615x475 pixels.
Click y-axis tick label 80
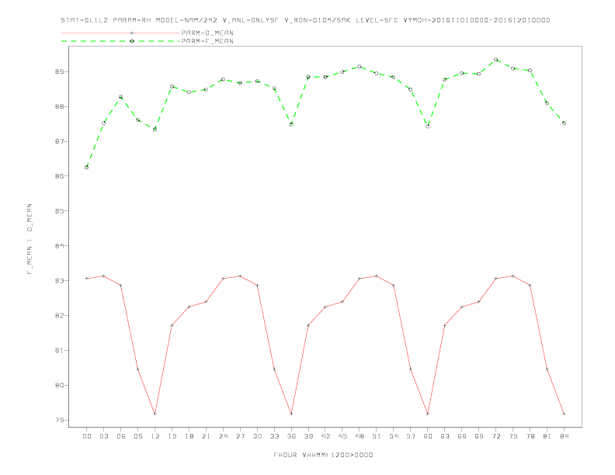click(x=61, y=385)
